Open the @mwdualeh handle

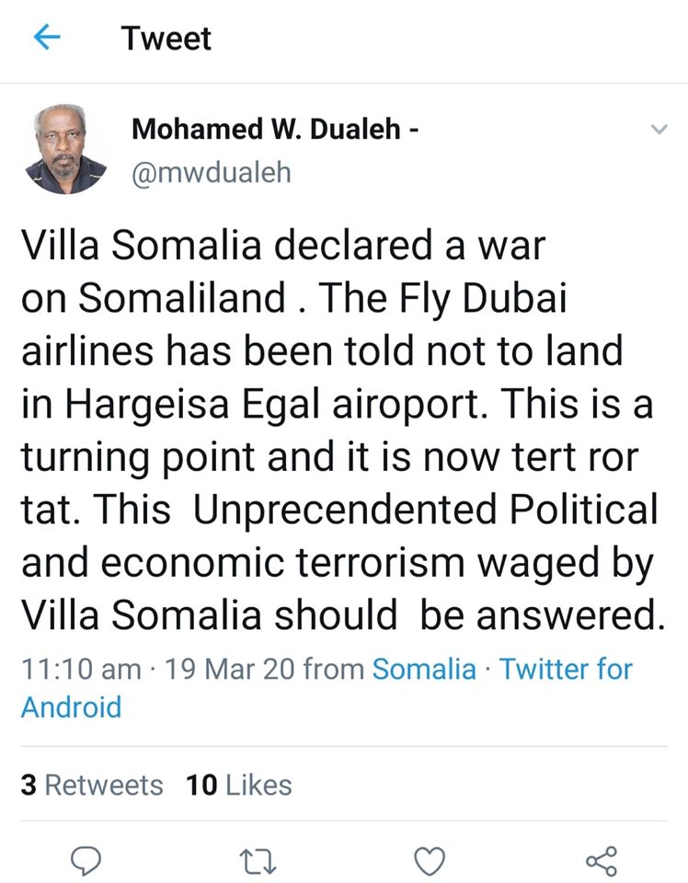point(211,172)
